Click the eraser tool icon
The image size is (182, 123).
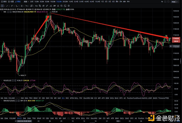point(51,6)
